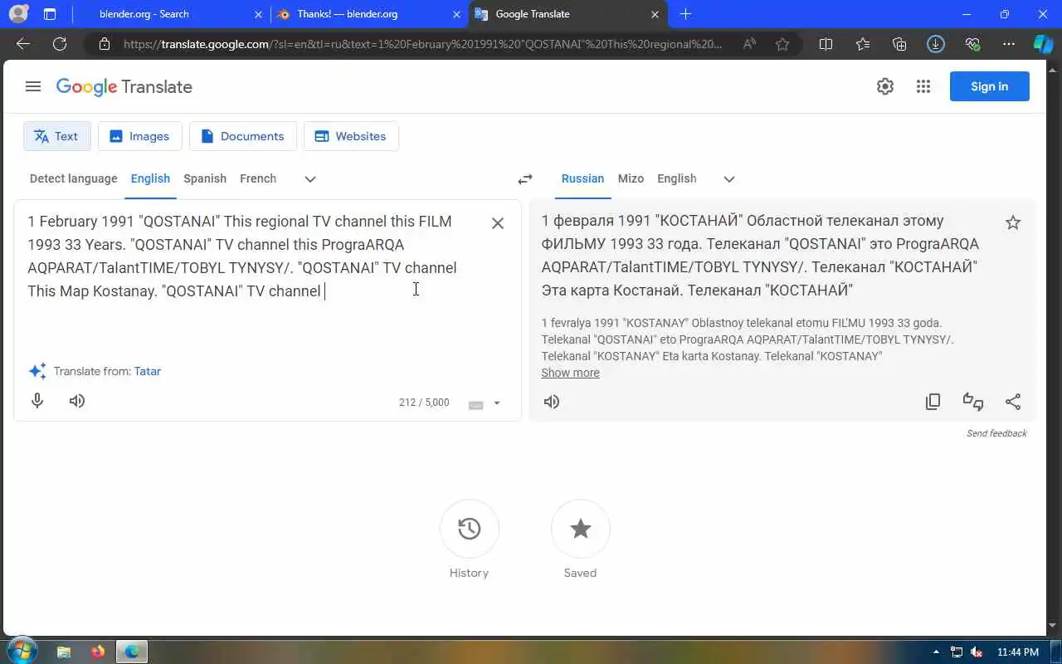Open the input tools keyboard icon
Image resolution: width=1062 pixels, height=664 pixels.
[x=476, y=404]
